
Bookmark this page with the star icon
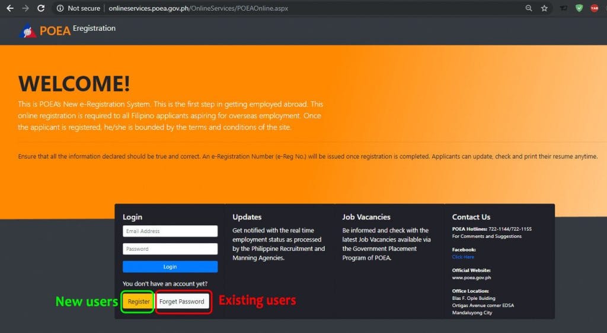click(544, 8)
